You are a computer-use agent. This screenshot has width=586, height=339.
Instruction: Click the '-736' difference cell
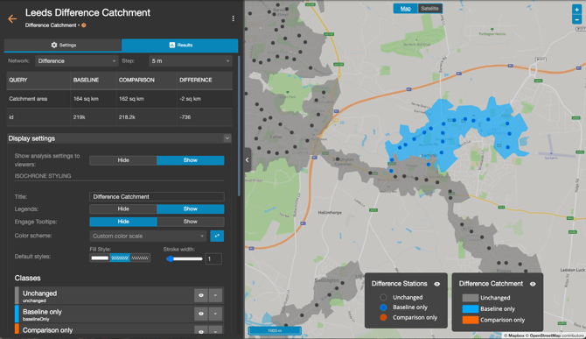pos(185,117)
